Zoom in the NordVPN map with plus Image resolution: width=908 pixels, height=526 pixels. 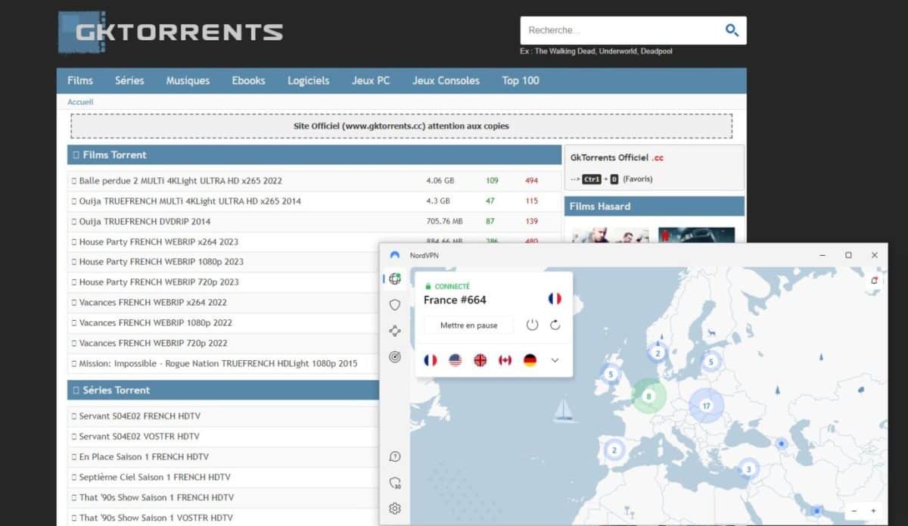pyautogui.click(x=873, y=511)
